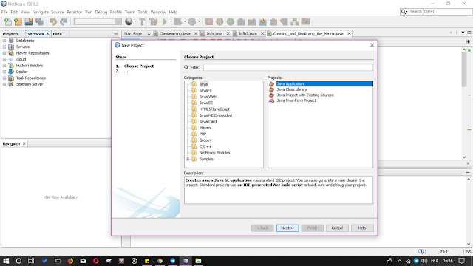The image size is (473, 266).
Task: Click the Save All toolbar icon
Action: tap(39, 21)
